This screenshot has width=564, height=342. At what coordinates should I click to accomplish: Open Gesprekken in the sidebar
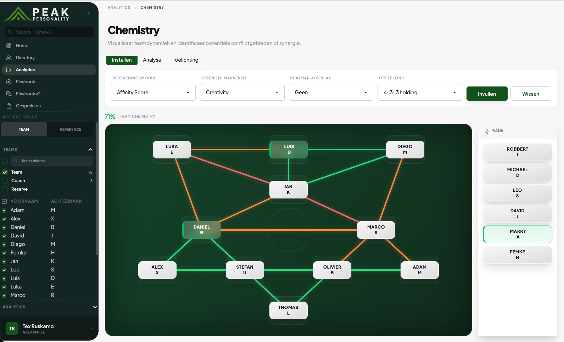(49, 106)
